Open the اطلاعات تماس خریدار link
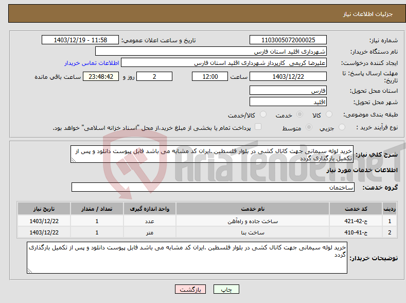This screenshot has width=406, height=303. click(92, 63)
